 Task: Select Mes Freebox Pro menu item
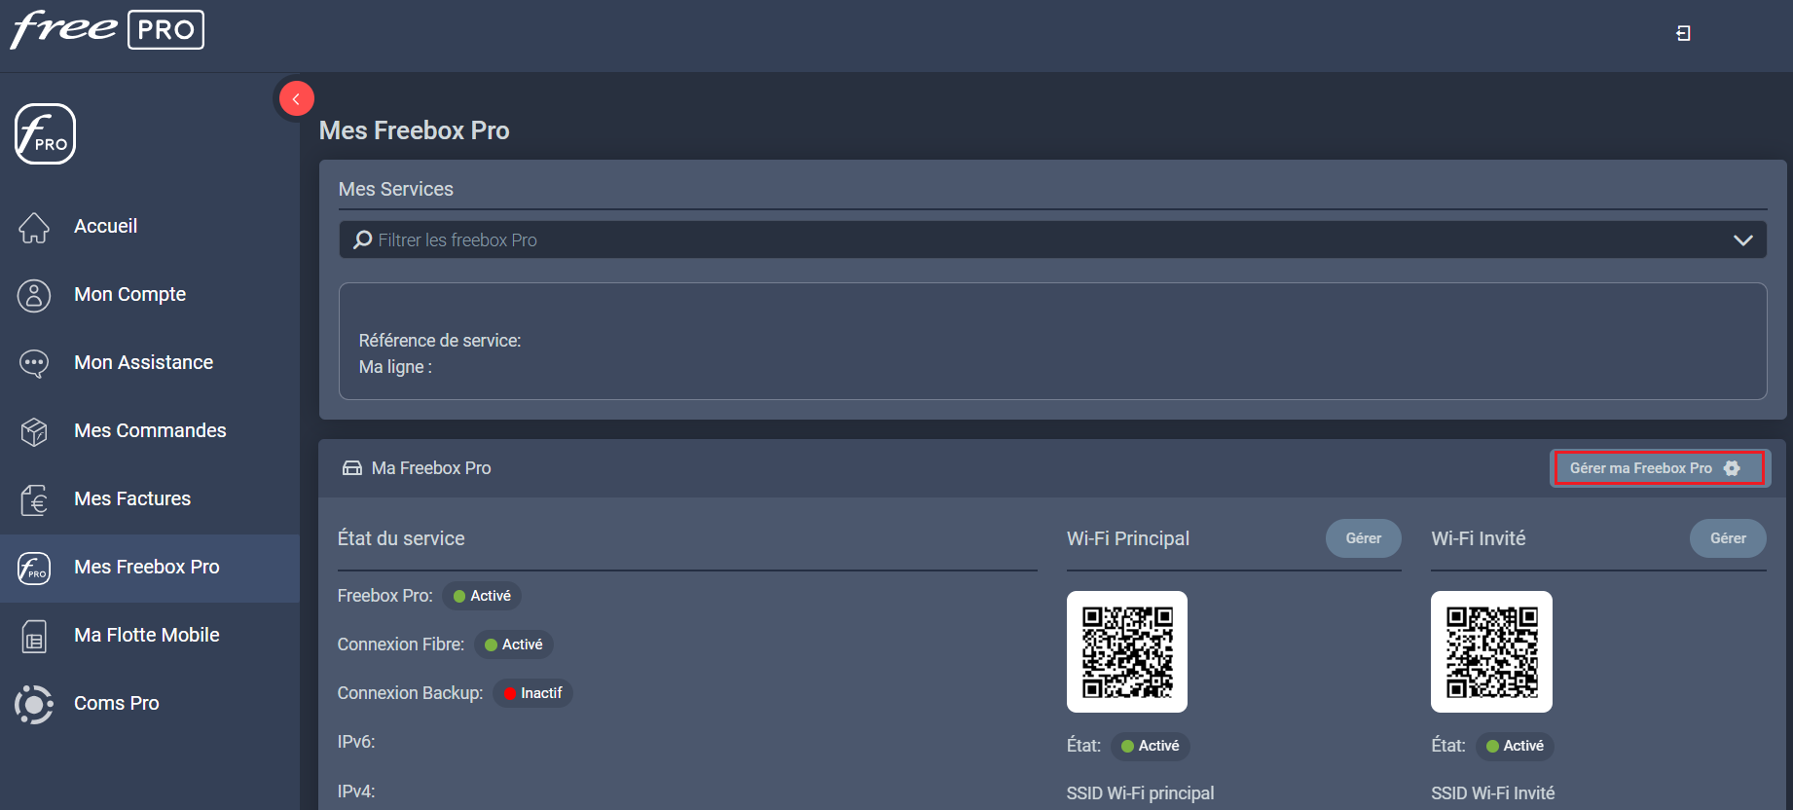[150, 568]
